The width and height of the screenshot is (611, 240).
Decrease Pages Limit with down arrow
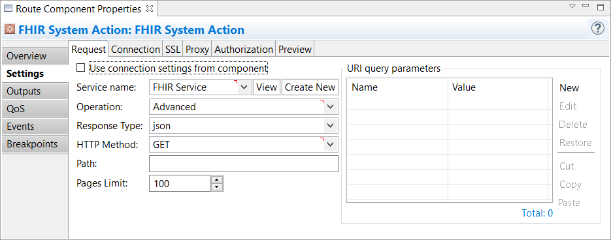(x=217, y=187)
